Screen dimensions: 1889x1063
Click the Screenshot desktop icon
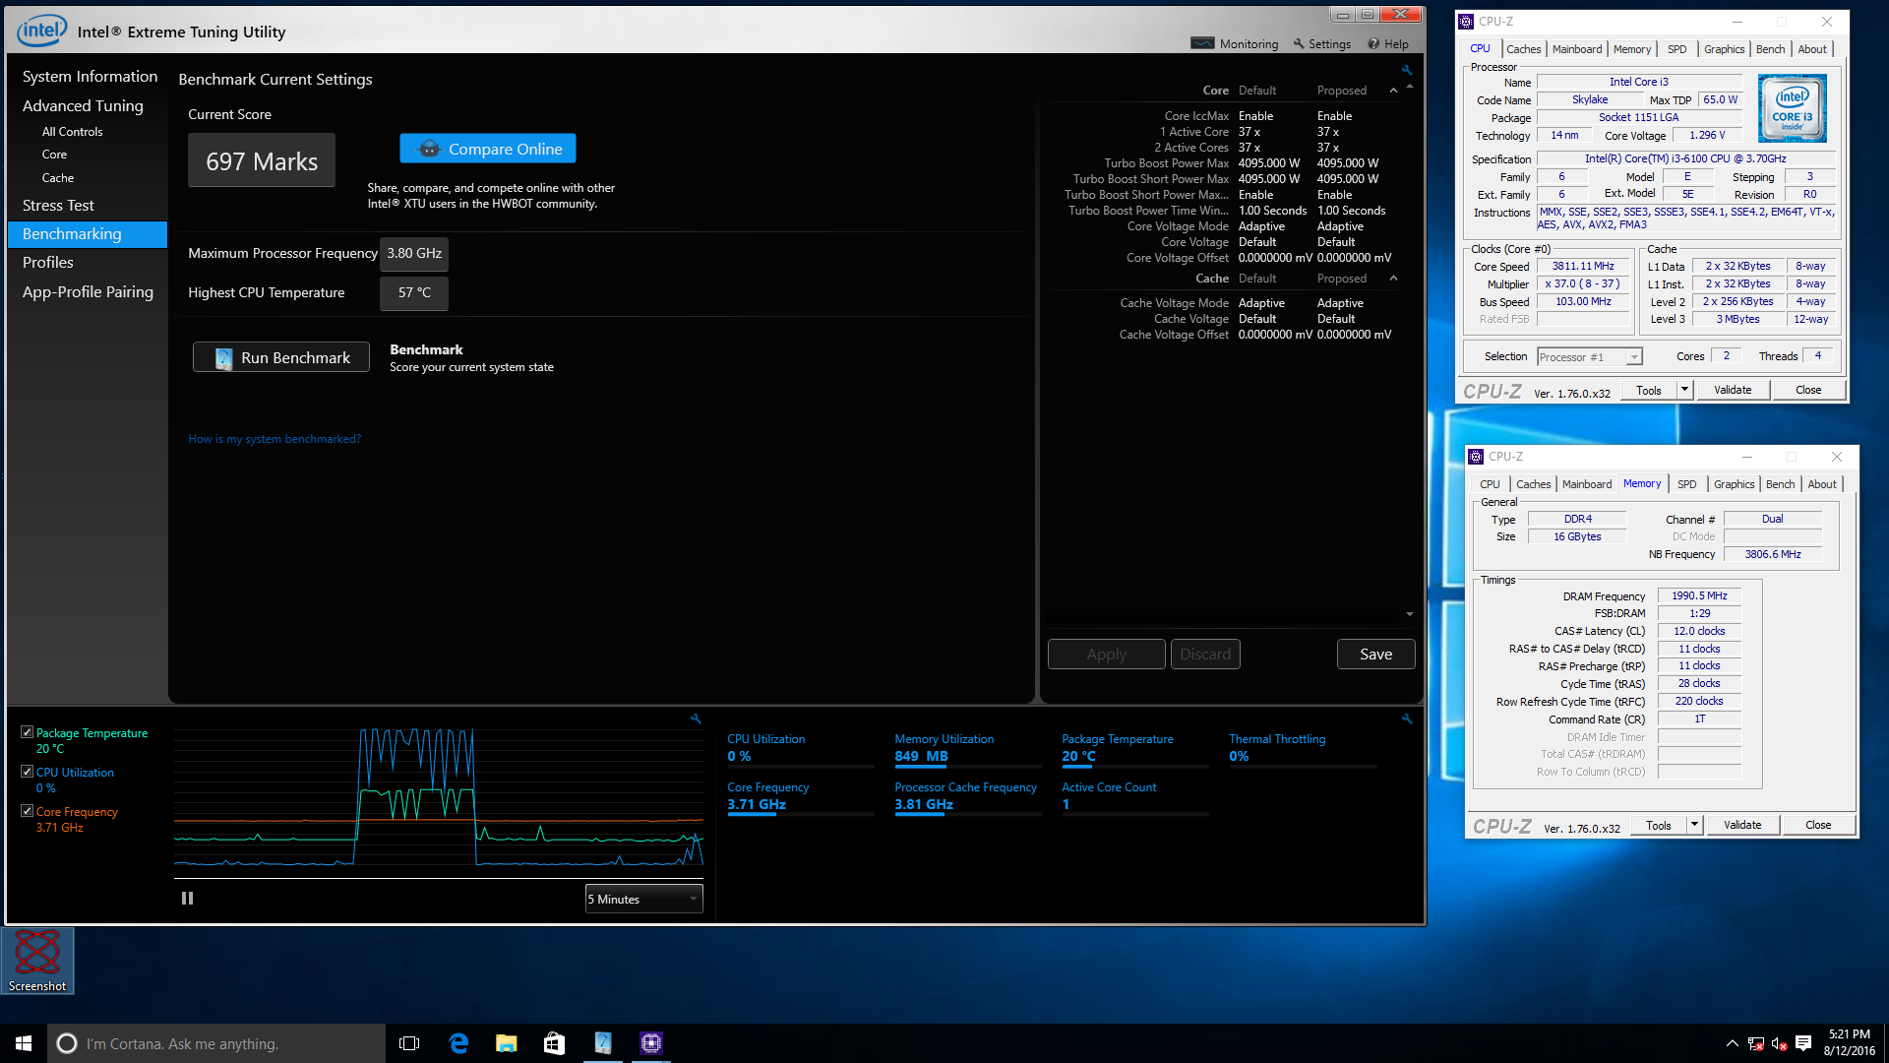(x=37, y=961)
